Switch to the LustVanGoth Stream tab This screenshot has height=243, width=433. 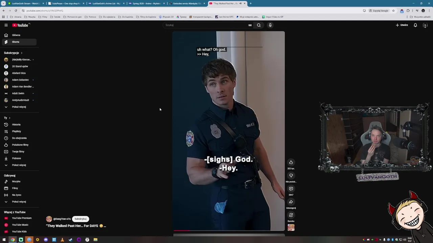click(x=25, y=3)
